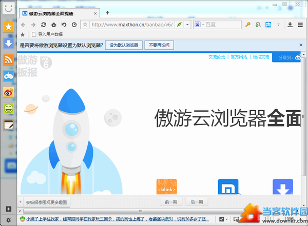This screenshot has width=308, height=226.
Task: Click the green find-user toolbar icon
Action: coord(258,25)
